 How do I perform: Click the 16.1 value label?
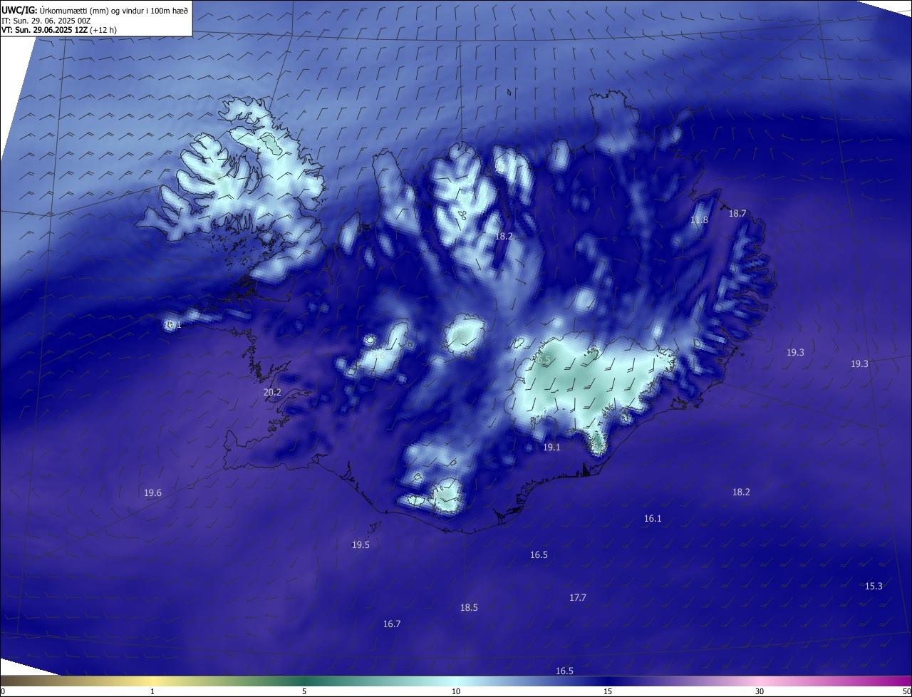[x=653, y=518]
